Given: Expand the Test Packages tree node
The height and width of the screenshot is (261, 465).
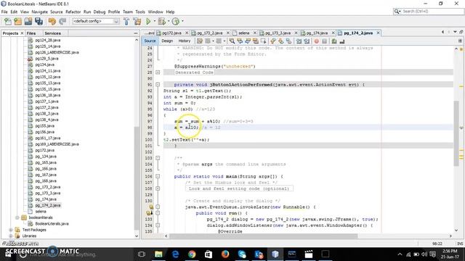Looking at the screenshot, I should click(x=11, y=230).
